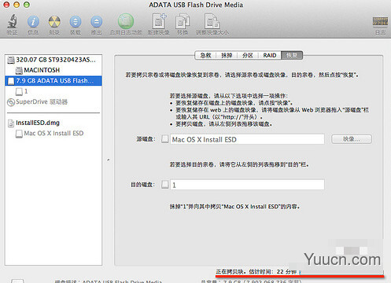This screenshot has height=283, width=391.
Task: Switch to the First Aid (急救) tab
Action: coord(205,55)
